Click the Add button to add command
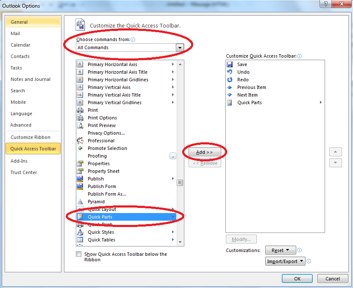353x288 pixels. click(205, 152)
